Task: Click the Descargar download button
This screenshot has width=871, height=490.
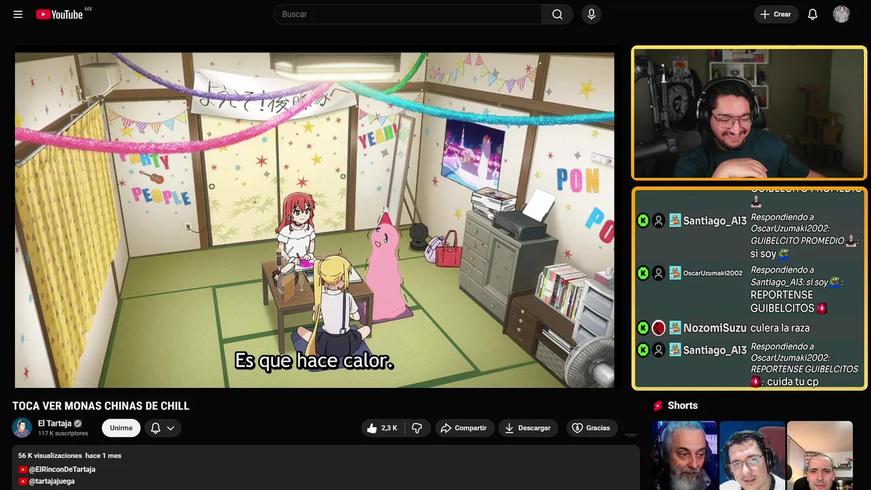Action: (528, 428)
